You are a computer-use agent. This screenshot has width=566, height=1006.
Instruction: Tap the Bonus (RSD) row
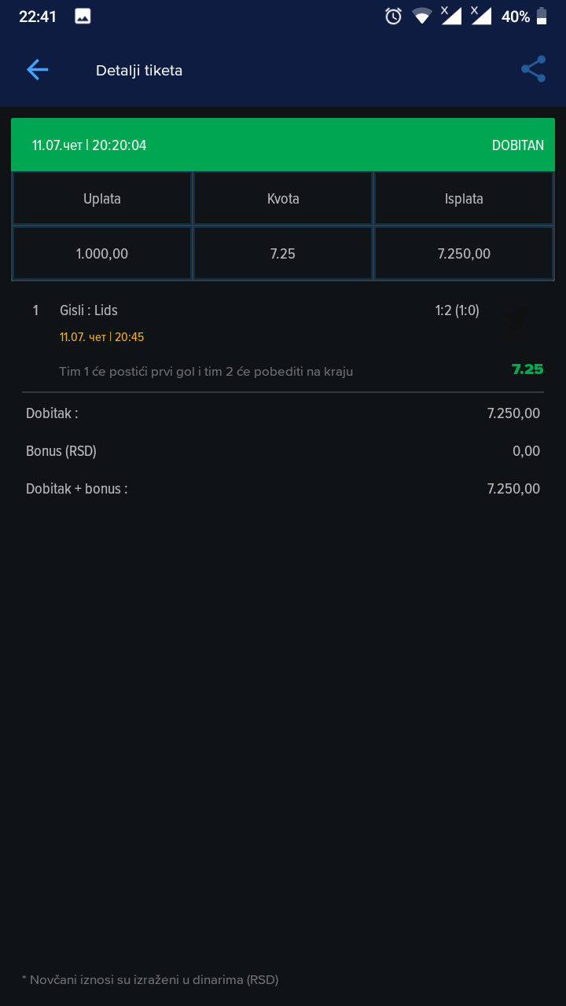click(283, 451)
